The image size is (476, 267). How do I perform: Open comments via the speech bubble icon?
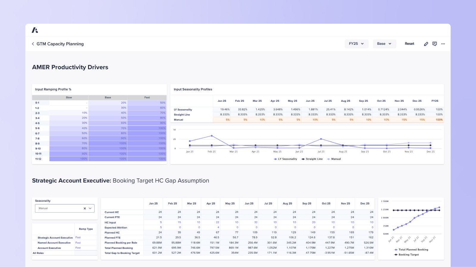click(434, 44)
